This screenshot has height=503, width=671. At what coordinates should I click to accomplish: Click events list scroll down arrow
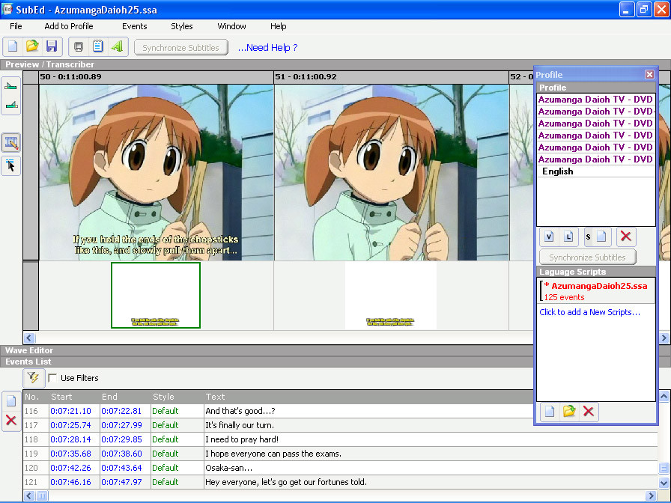664,483
